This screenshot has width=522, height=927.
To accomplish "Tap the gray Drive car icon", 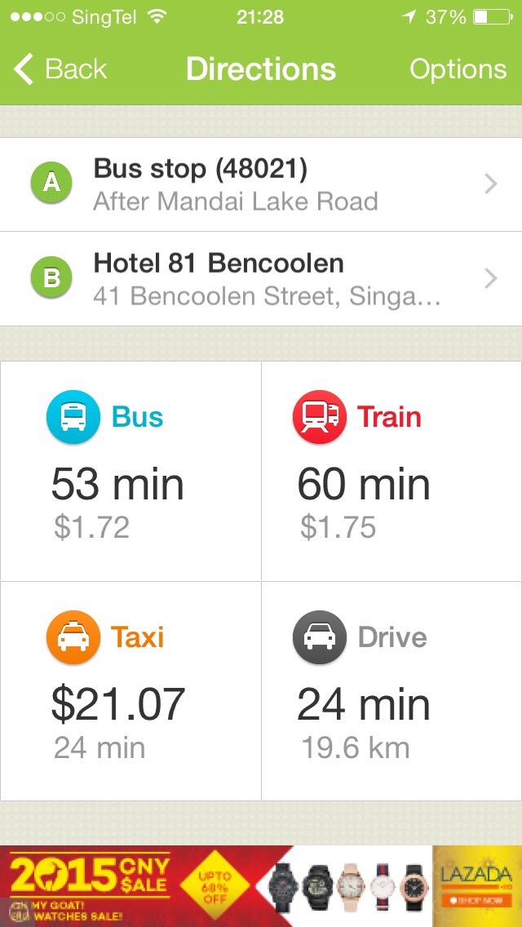I will pos(319,637).
